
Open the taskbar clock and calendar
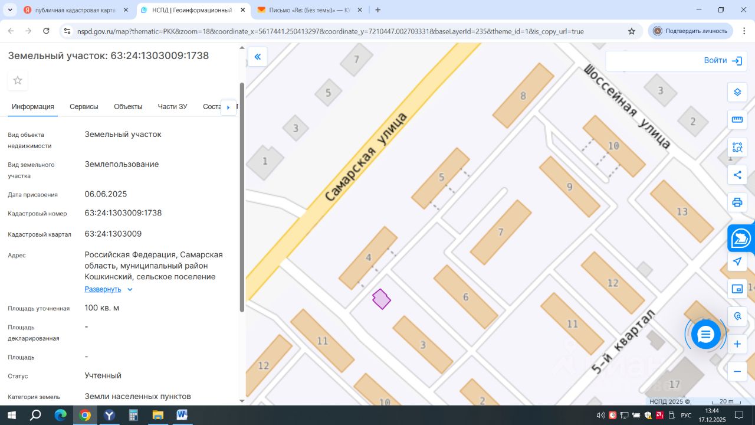click(x=712, y=415)
